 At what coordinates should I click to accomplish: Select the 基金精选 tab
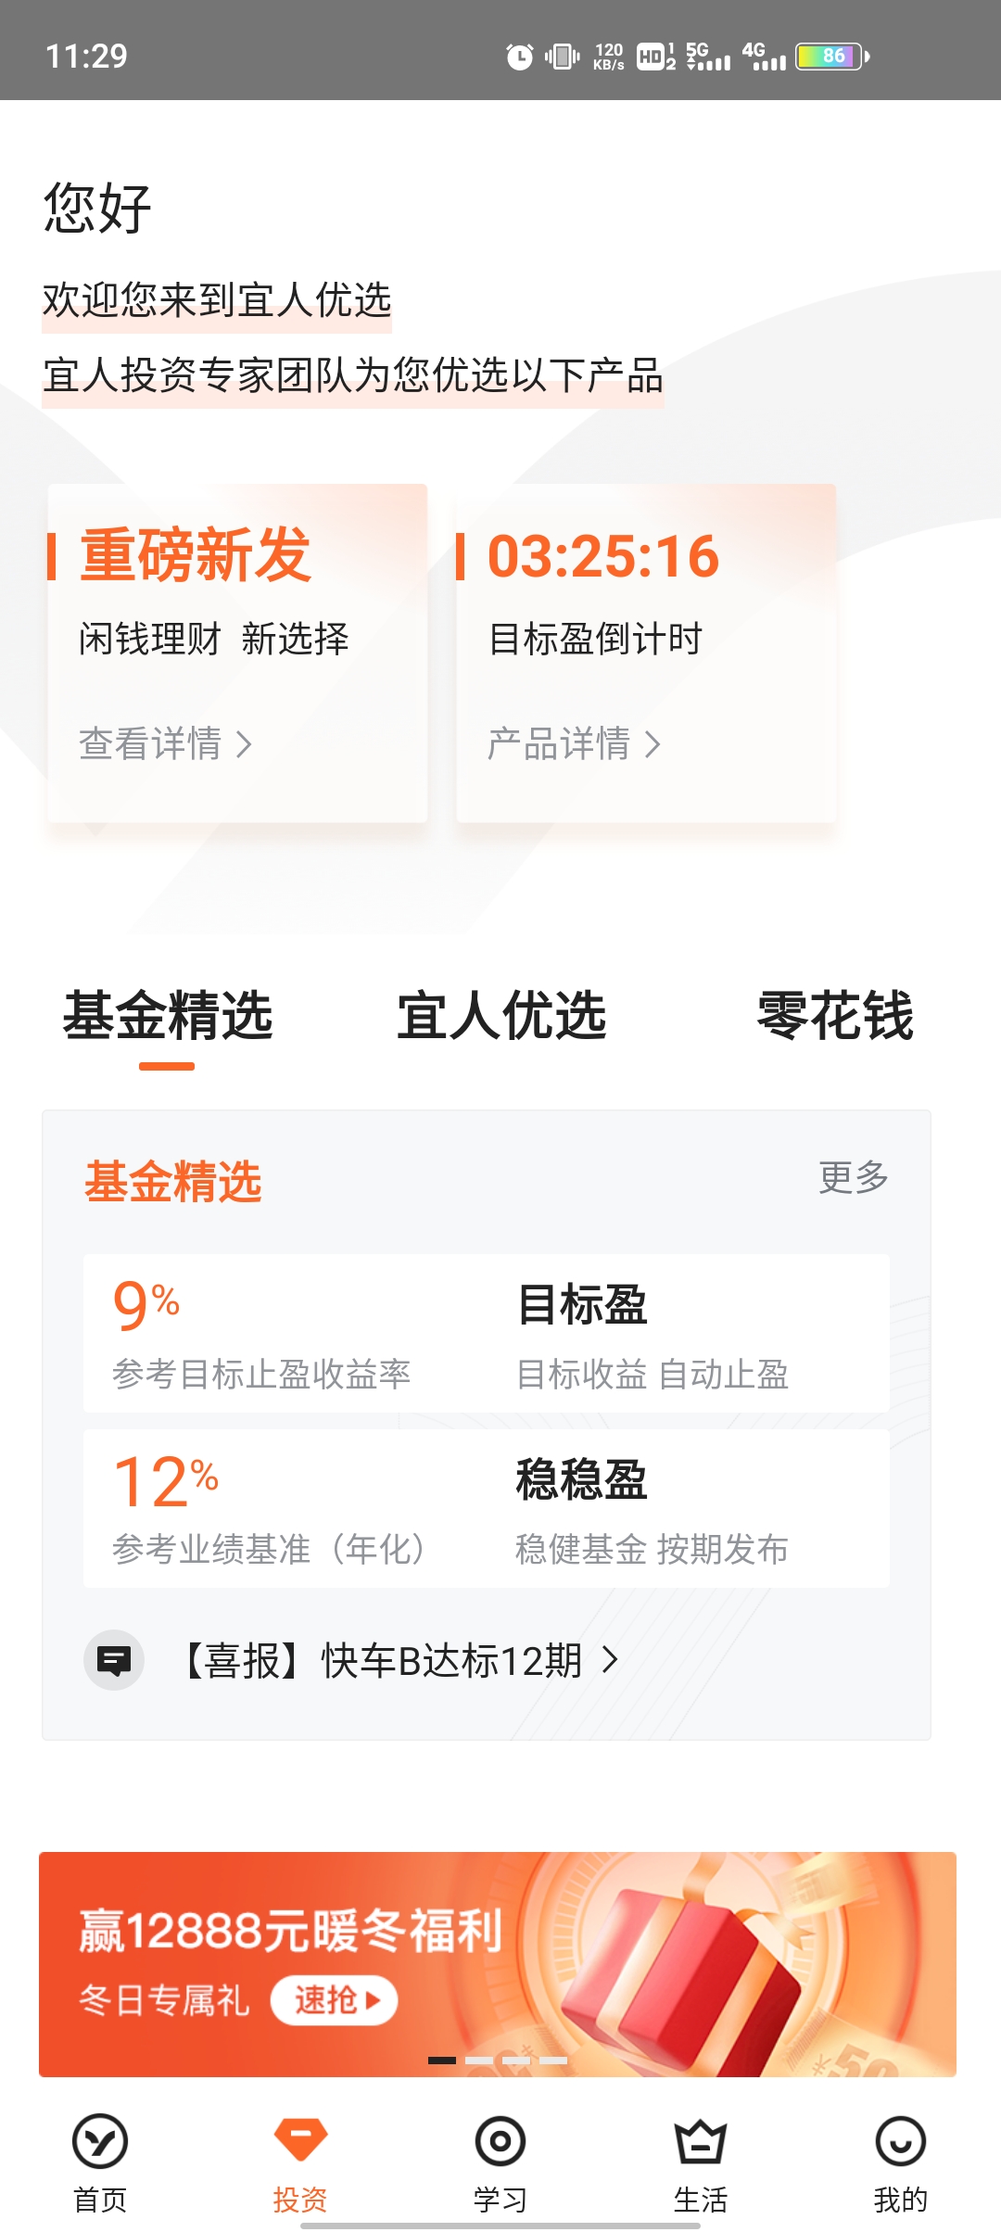(168, 1016)
